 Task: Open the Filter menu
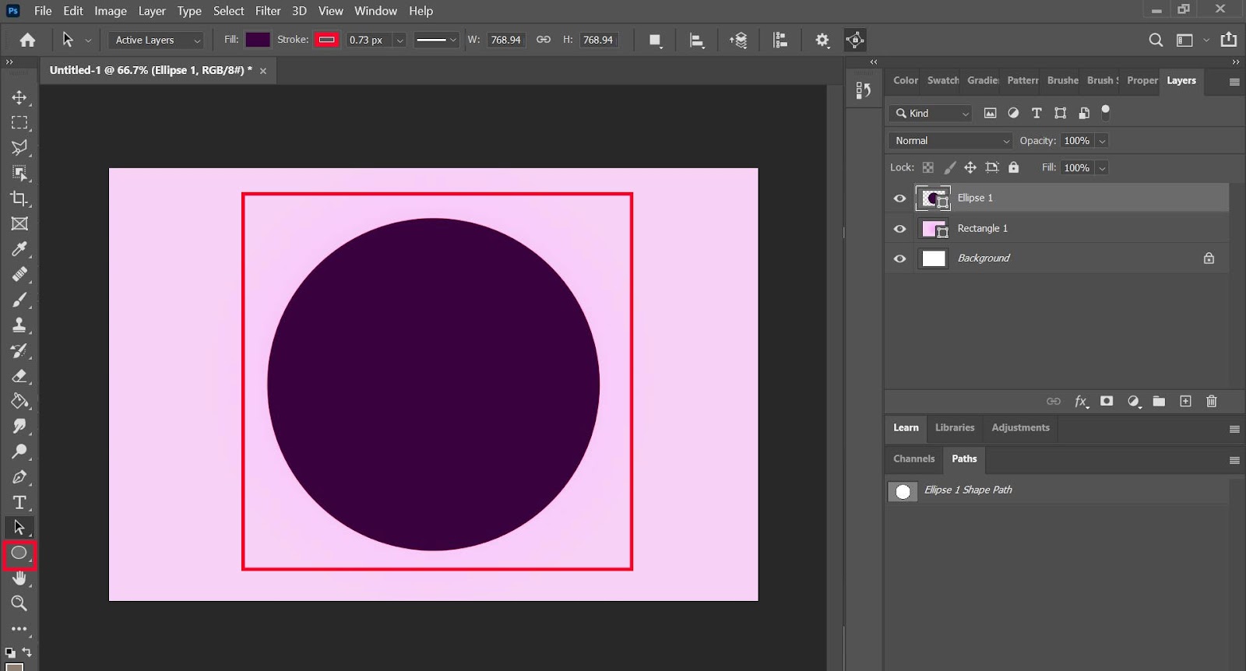coord(268,11)
